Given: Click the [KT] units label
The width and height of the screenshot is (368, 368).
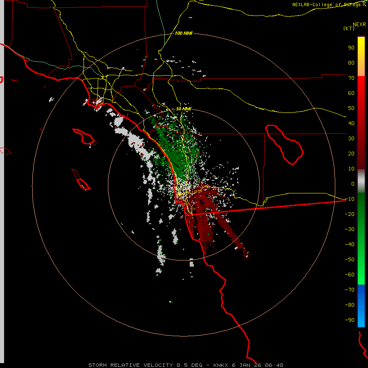Looking at the screenshot, I should coord(349,28).
